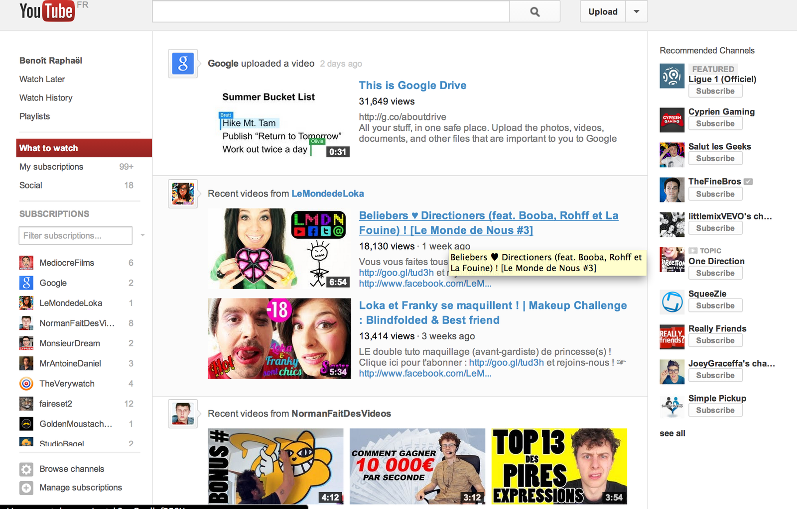
Task: Expand the subscriptions filter dropdown arrow
Action: (142, 235)
